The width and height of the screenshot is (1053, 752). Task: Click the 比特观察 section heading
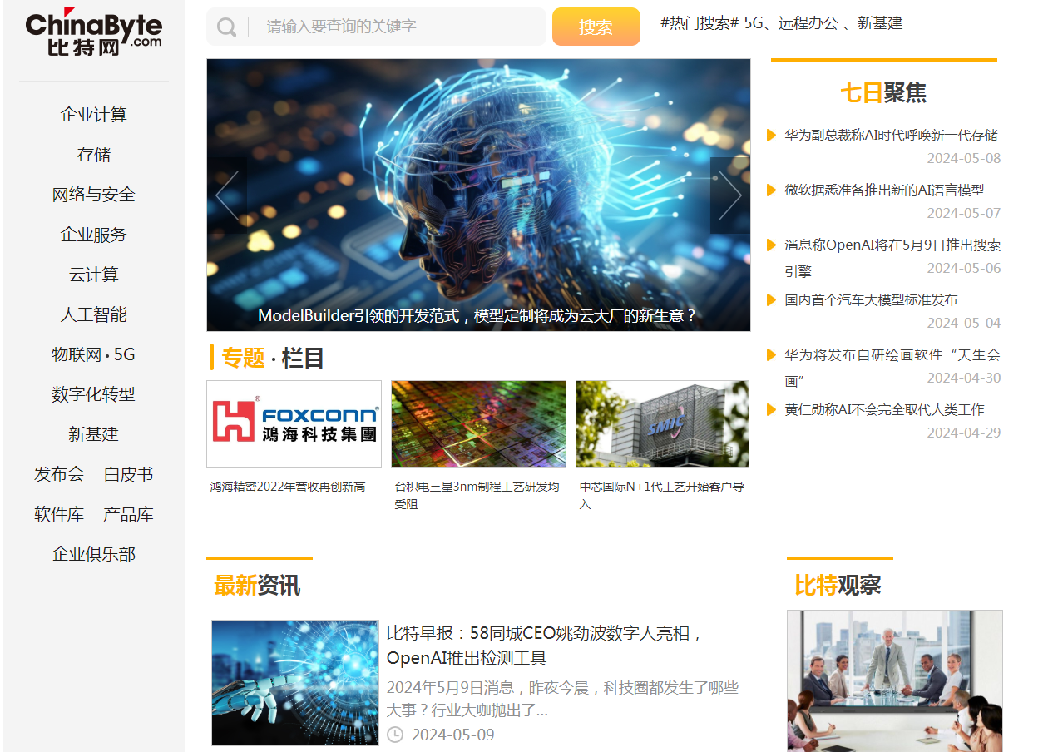(838, 585)
